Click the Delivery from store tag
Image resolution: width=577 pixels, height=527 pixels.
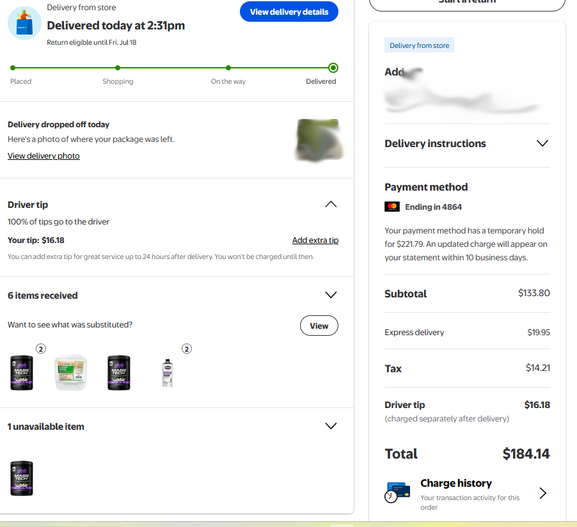coord(419,45)
